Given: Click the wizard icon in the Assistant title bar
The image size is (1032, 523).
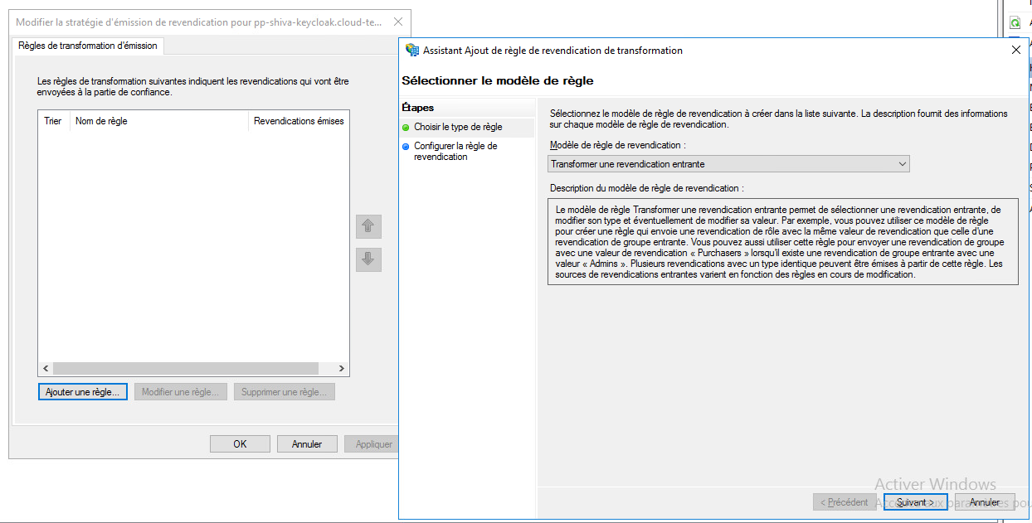Looking at the screenshot, I should coord(412,51).
